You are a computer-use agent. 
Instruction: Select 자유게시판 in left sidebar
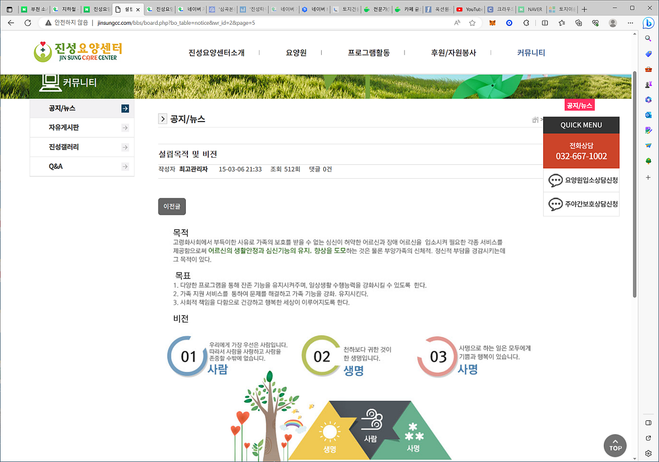click(82, 128)
